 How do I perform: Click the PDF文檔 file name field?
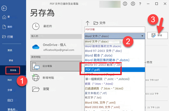pos(115,29)
